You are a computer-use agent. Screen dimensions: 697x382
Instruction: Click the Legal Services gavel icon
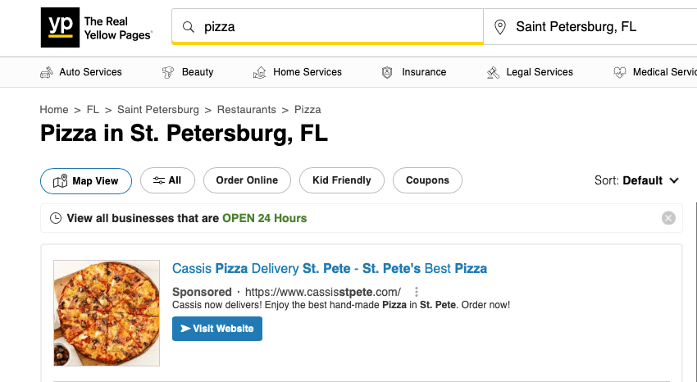pyautogui.click(x=493, y=72)
